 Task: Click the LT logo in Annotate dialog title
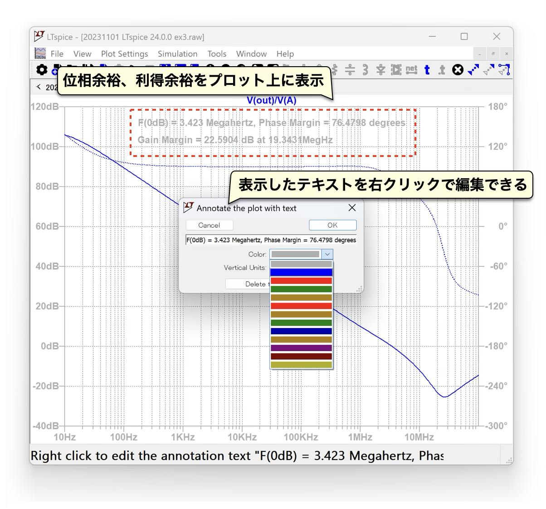click(189, 208)
